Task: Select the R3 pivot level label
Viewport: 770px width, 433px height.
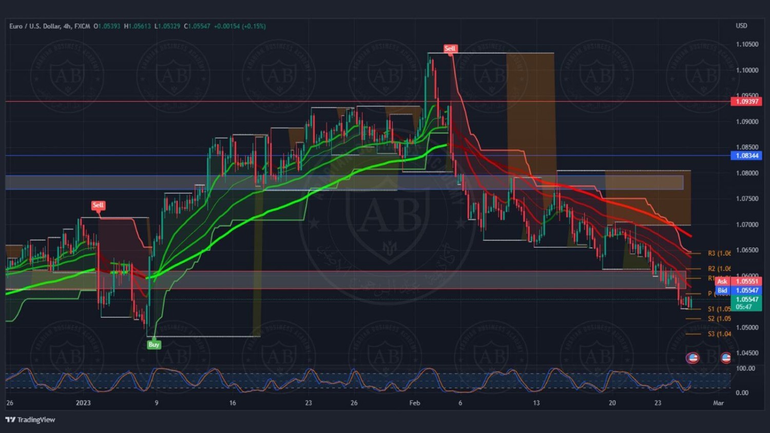Action: click(719, 253)
